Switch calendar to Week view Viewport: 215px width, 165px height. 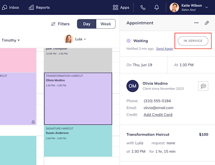[x=106, y=24]
